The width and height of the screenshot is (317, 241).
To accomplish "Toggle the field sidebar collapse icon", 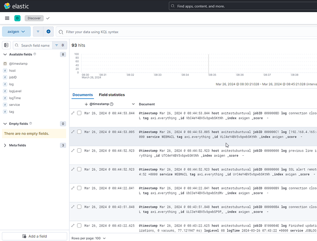I will coord(6,45).
